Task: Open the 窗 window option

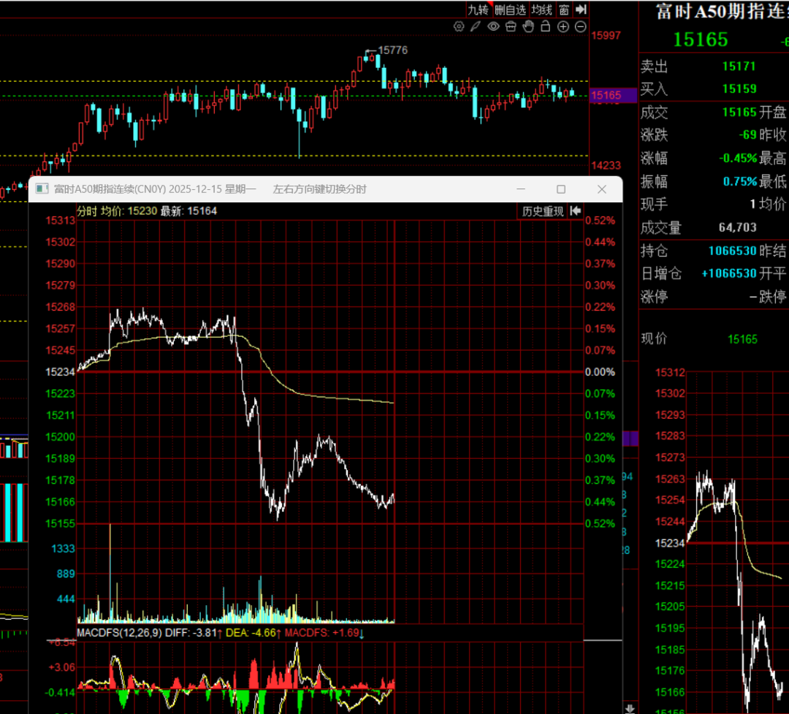Action: click(564, 10)
